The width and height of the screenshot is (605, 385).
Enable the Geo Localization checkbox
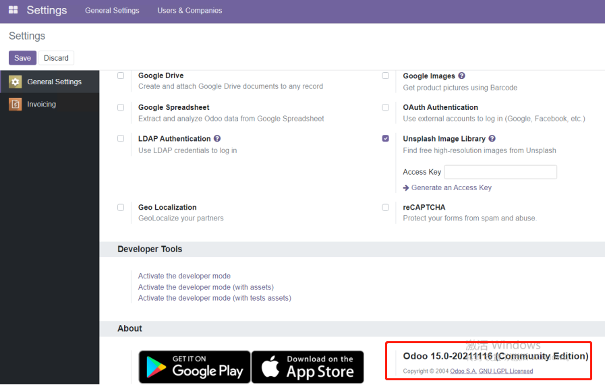click(x=121, y=207)
